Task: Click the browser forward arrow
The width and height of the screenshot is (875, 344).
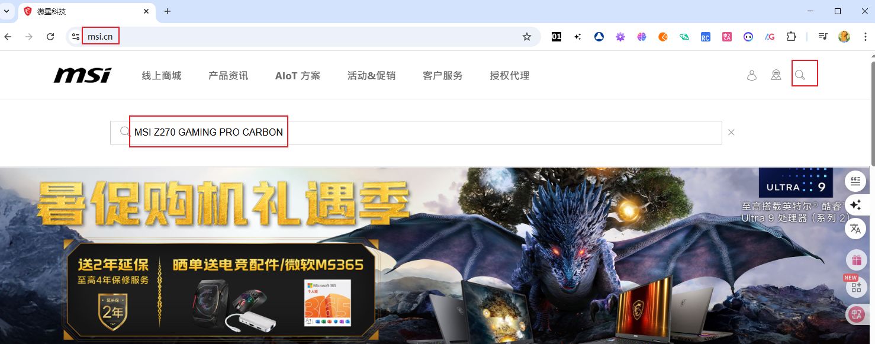Action: [29, 37]
